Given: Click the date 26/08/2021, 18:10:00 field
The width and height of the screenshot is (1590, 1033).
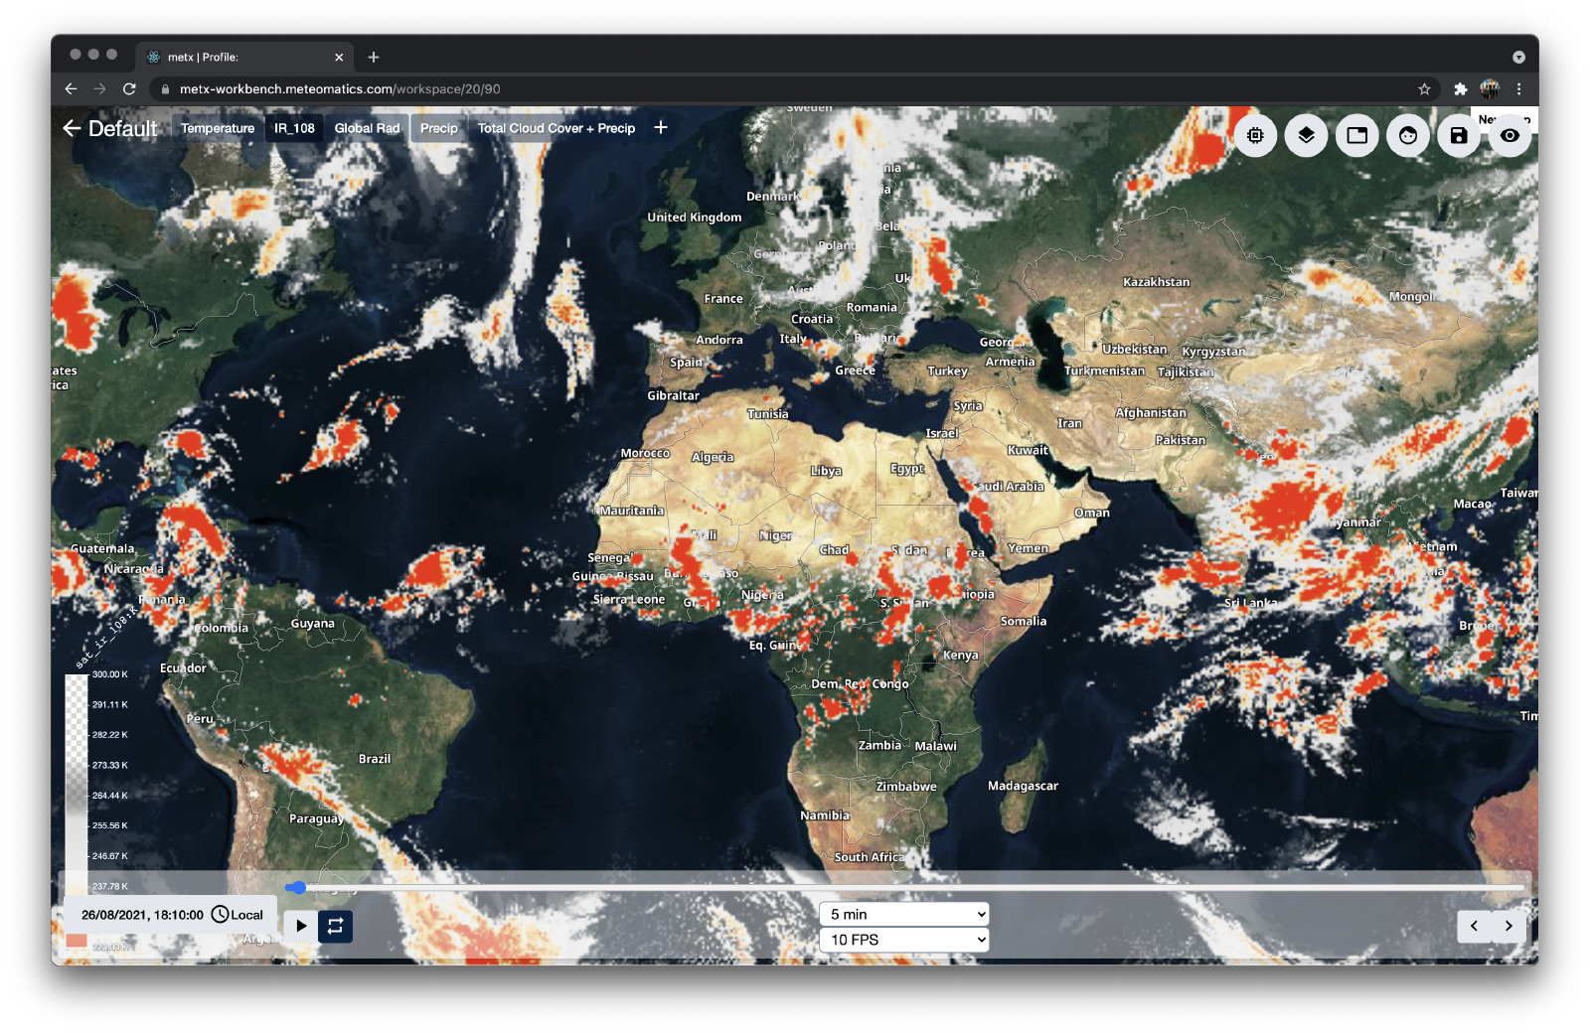Looking at the screenshot, I should pyautogui.click(x=142, y=915).
